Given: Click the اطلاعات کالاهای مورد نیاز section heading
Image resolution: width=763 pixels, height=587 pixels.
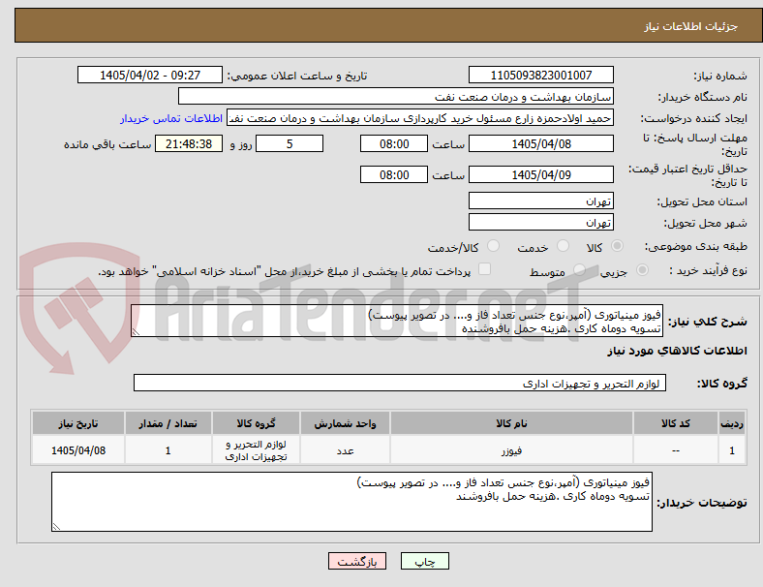Looking at the screenshot, I should 677,351.
